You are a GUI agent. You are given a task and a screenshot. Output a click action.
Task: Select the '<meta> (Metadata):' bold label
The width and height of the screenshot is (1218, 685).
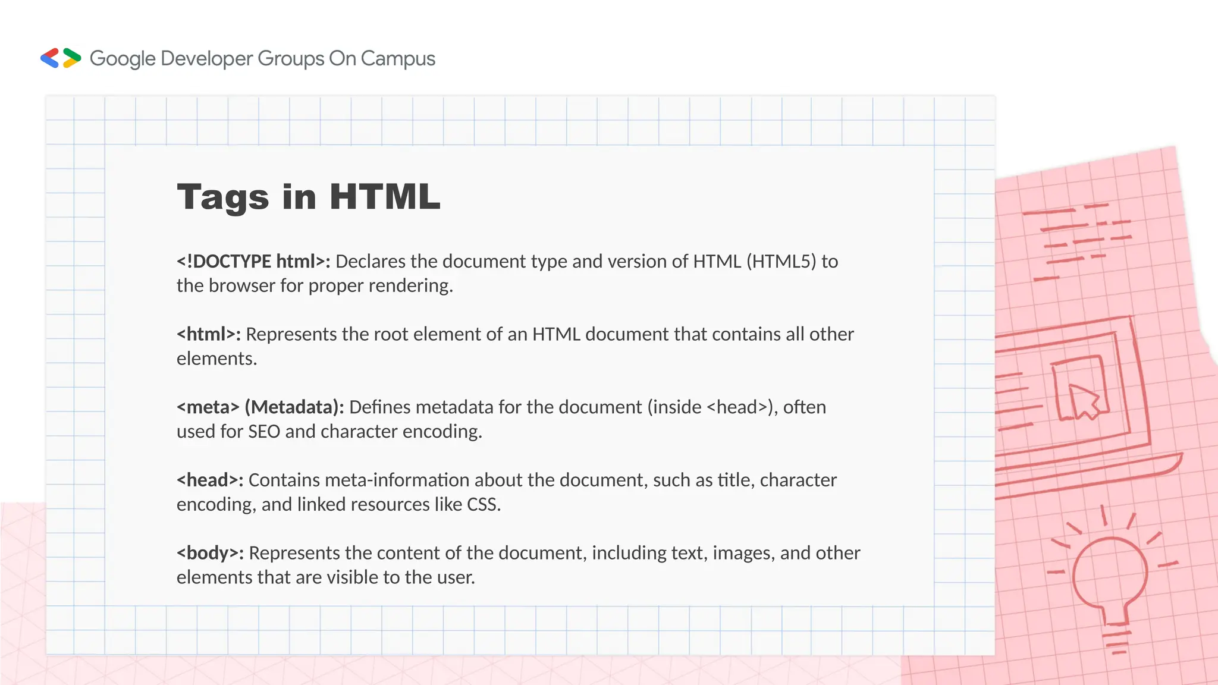pos(260,407)
